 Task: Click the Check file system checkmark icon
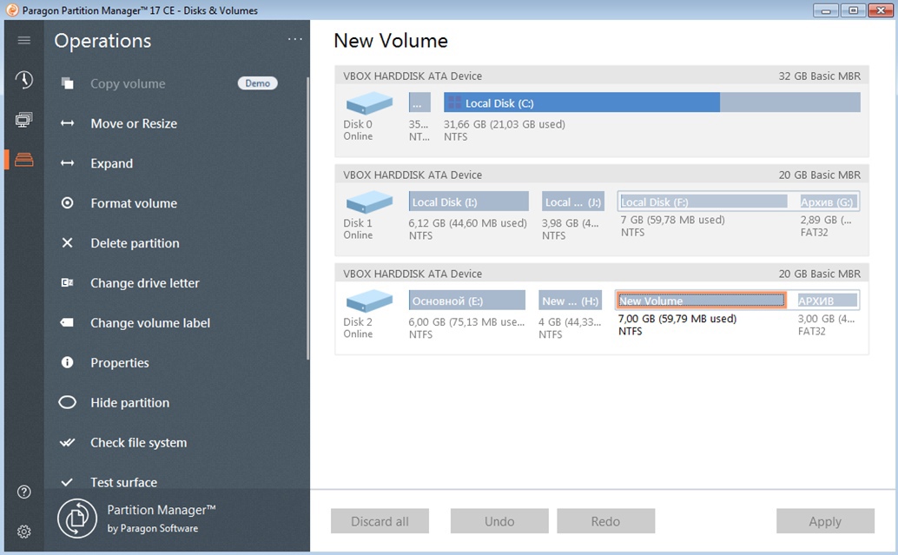pos(68,442)
